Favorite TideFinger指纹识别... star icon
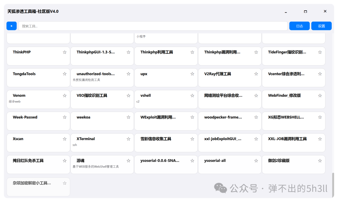Image resolution: width=338 pixels, height=202 pixels. (x=320, y=52)
